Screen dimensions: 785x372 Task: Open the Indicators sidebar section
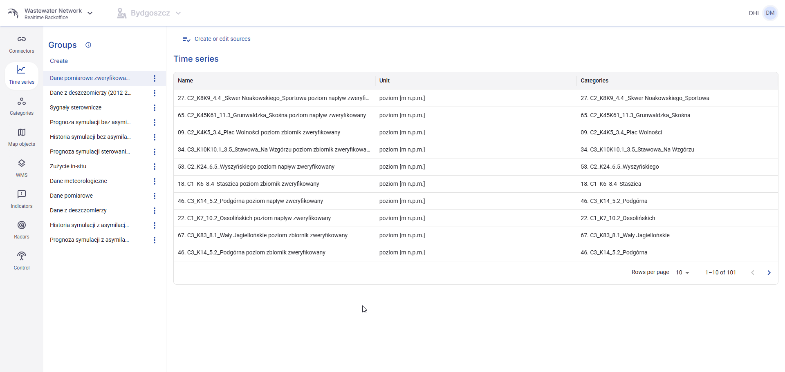[22, 200]
